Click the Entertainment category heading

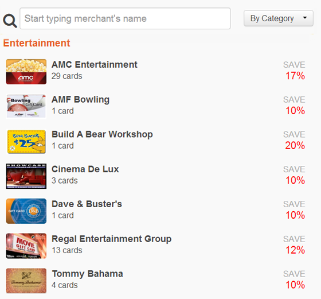[37, 43]
